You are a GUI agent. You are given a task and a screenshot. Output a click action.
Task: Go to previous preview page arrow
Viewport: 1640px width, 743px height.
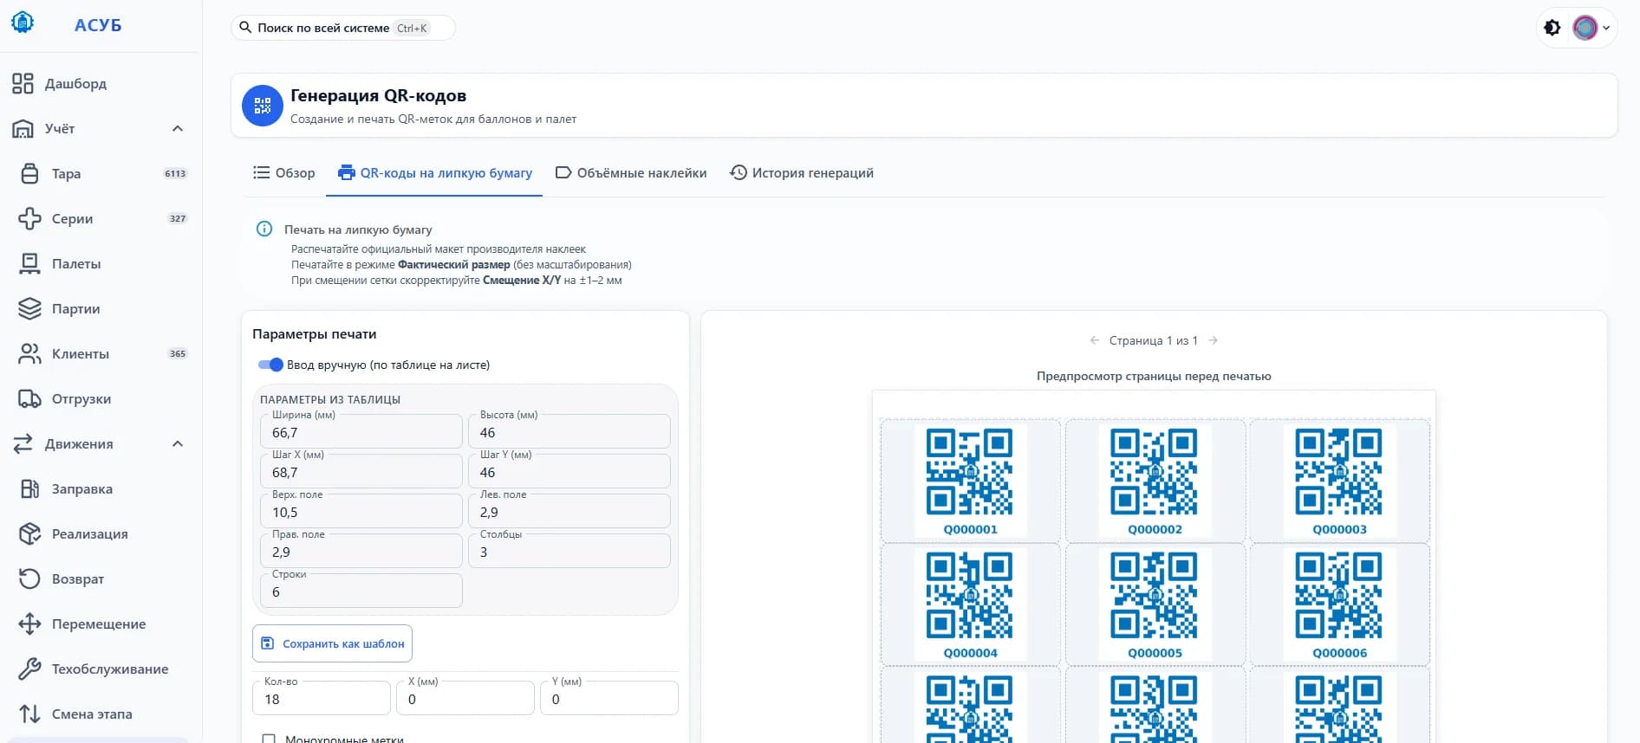[1095, 340]
